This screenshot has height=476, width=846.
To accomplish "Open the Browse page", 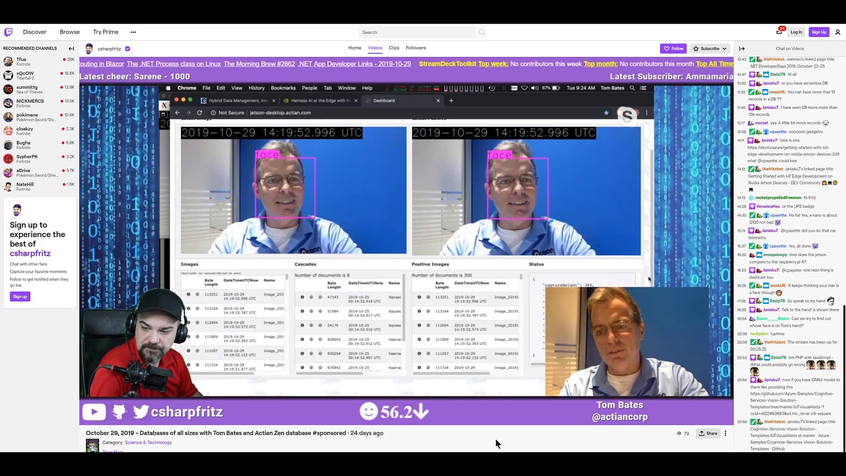I will point(70,32).
